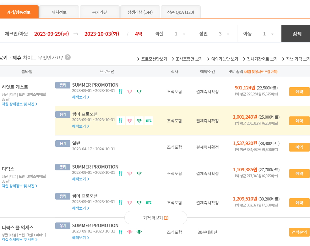Click 하얏트 게스트 room type name
The width and height of the screenshot is (310, 246).
tap(15, 87)
